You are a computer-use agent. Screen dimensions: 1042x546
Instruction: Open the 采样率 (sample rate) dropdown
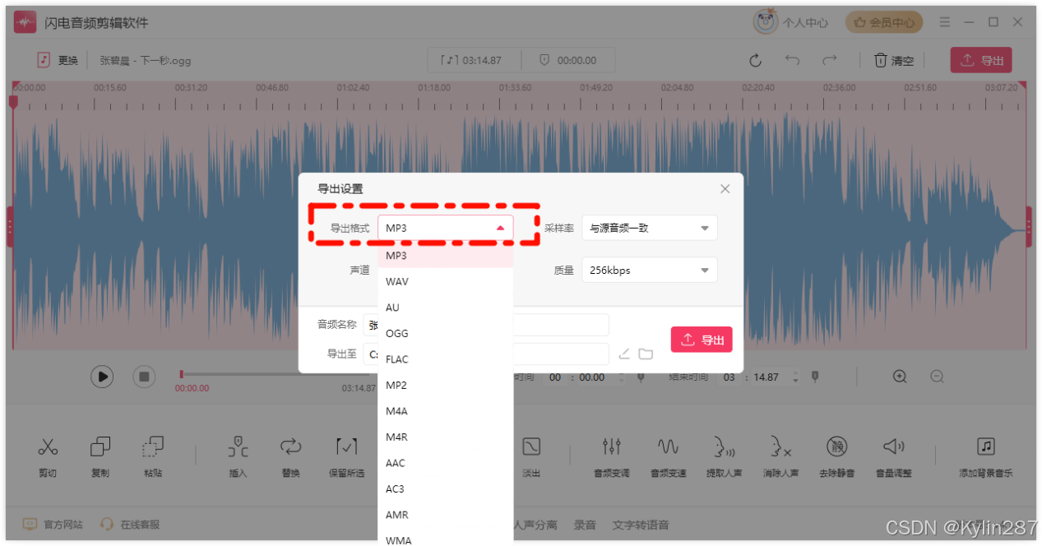click(x=650, y=228)
